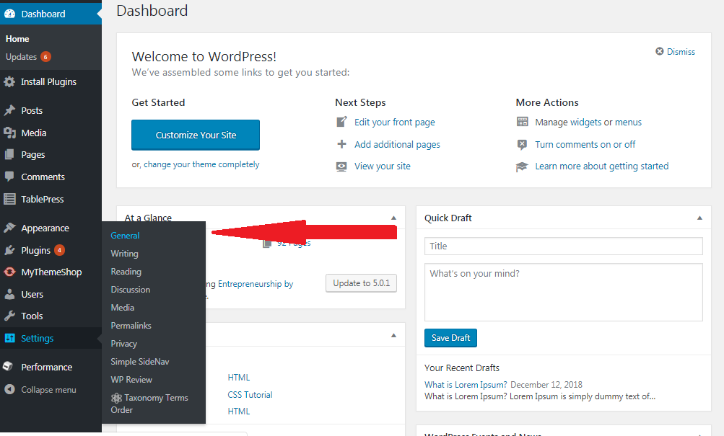The height and width of the screenshot is (436, 724).
Task: Open the widgets link in More Actions
Action: [586, 122]
